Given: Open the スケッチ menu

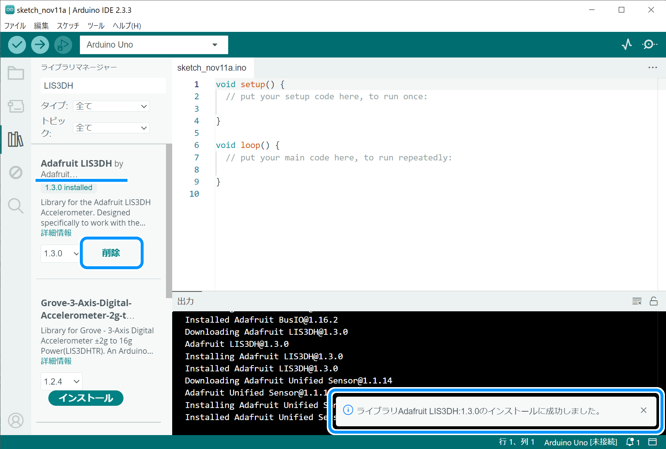Looking at the screenshot, I should click(68, 26).
